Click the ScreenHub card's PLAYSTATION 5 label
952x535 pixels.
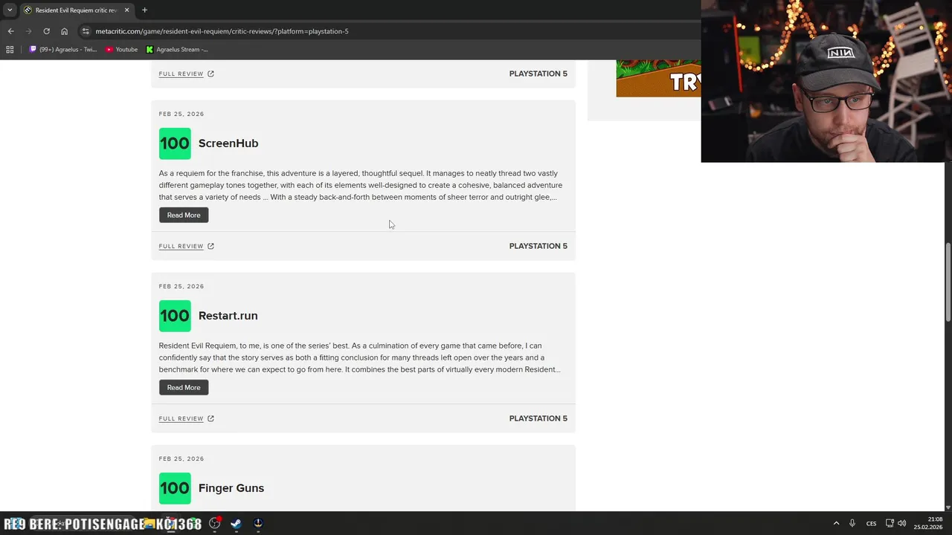(x=538, y=246)
